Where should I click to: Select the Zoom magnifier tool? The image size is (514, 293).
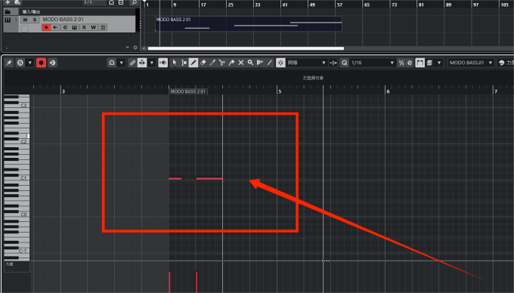click(x=250, y=63)
